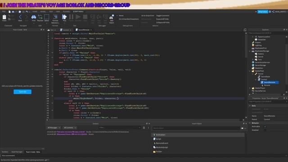Open the FILE menu
Image resolution: width=288 pixels, height=162 pixels.
[4, 12]
